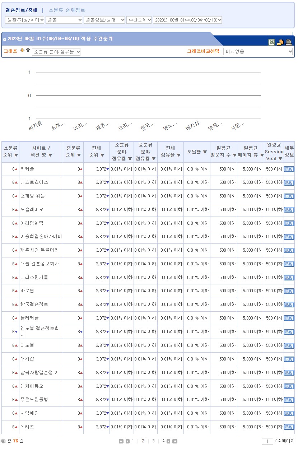Expand the 그래프비교선택 비교없음 dropdown
The width and height of the screenshot is (298, 451).
pyautogui.click(x=258, y=51)
